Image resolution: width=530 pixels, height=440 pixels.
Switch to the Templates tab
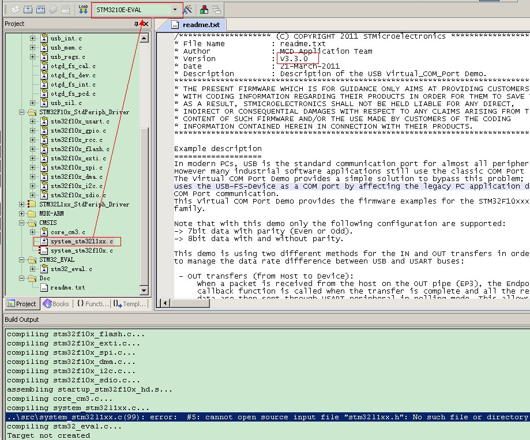coord(129,304)
